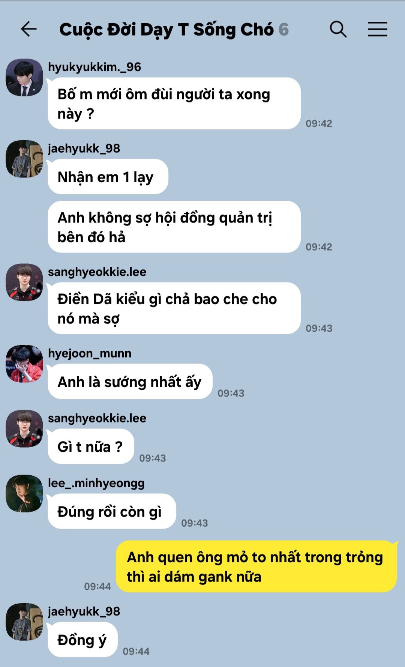Tap the username hyukyukkim._96

94,67
